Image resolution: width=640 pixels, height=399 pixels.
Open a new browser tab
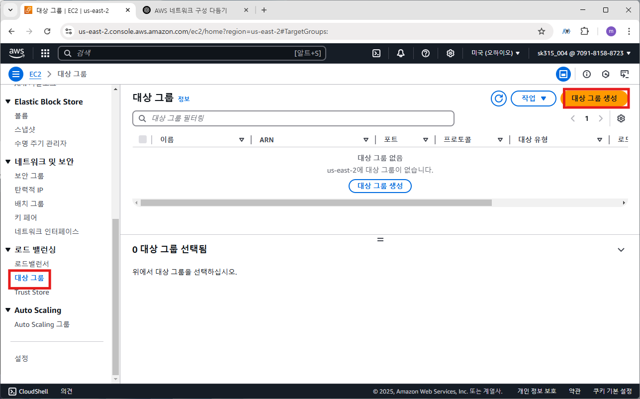coord(264,10)
